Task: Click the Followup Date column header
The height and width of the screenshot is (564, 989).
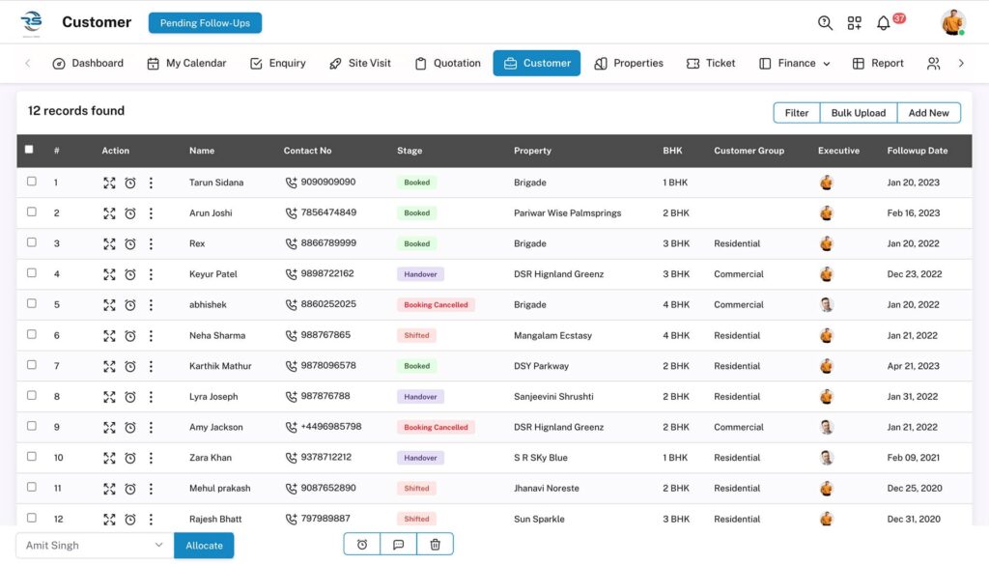Action: 918,151
